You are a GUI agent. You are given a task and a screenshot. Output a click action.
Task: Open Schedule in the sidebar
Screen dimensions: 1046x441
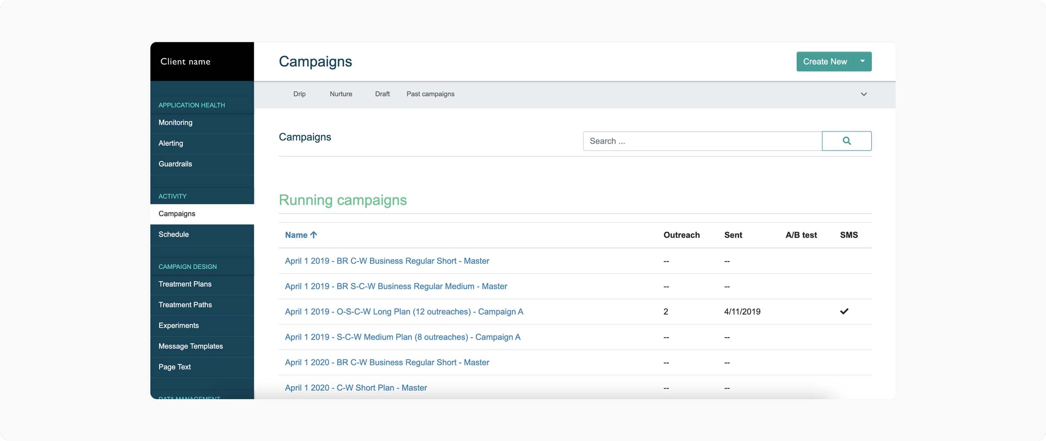click(x=202, y=235)
